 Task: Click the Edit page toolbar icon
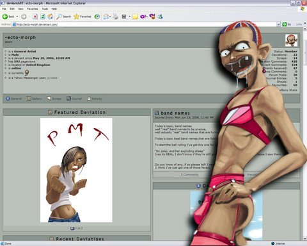tap(124, 17)
